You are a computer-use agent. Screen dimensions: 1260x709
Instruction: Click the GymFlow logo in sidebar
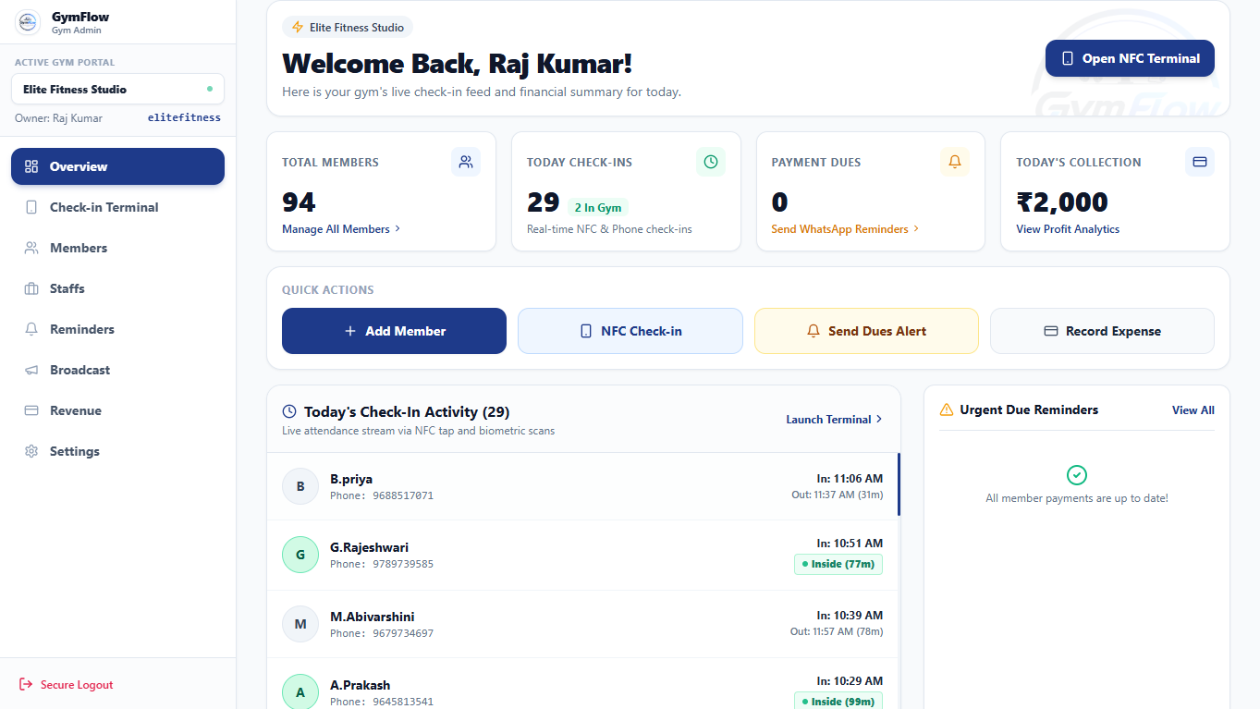point(29,22)
